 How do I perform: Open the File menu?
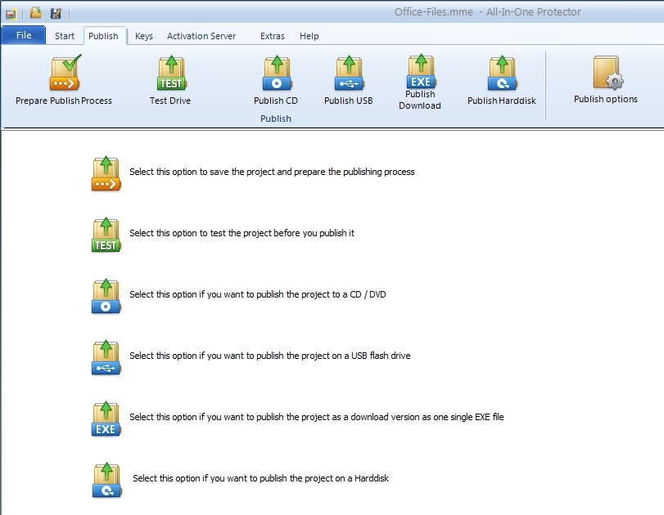(24, 36)
